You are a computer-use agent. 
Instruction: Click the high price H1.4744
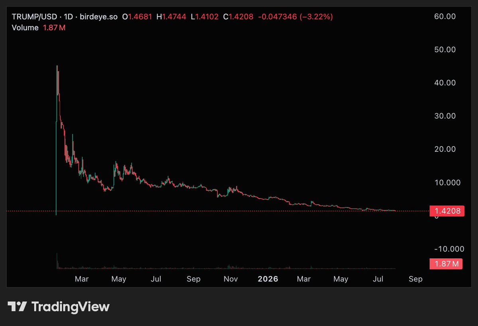(171, 17)
